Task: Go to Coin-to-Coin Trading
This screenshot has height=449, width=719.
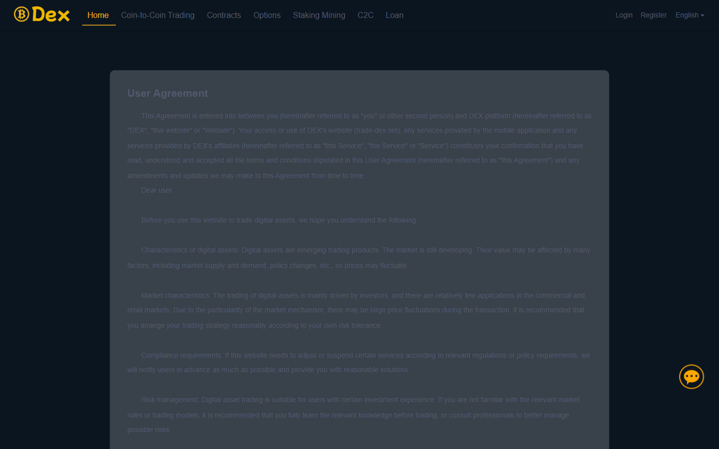Action: (158, 15)
